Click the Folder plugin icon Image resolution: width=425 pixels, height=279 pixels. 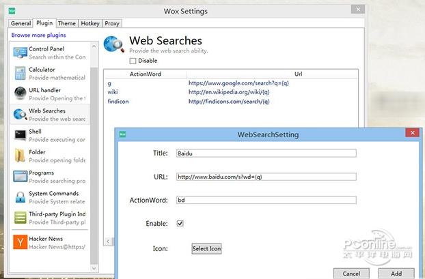(20, 156)
